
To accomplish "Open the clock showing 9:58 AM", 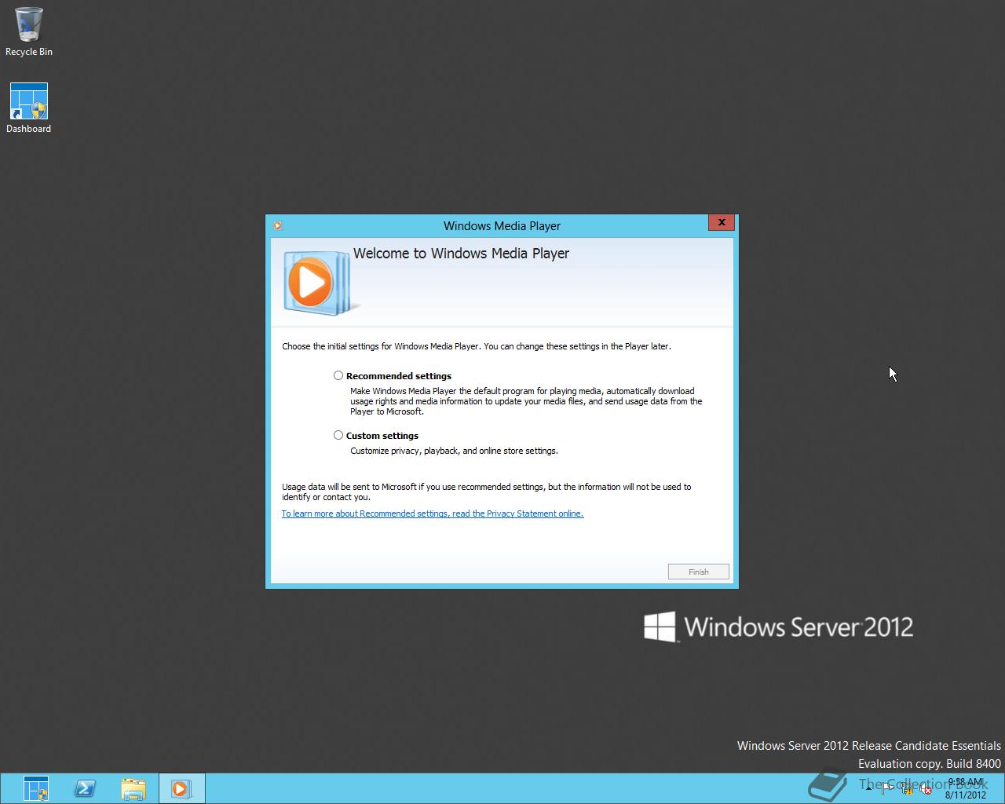I will 966,788.
